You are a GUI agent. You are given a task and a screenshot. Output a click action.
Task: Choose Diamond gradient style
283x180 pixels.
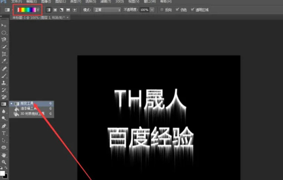point(75,10)
